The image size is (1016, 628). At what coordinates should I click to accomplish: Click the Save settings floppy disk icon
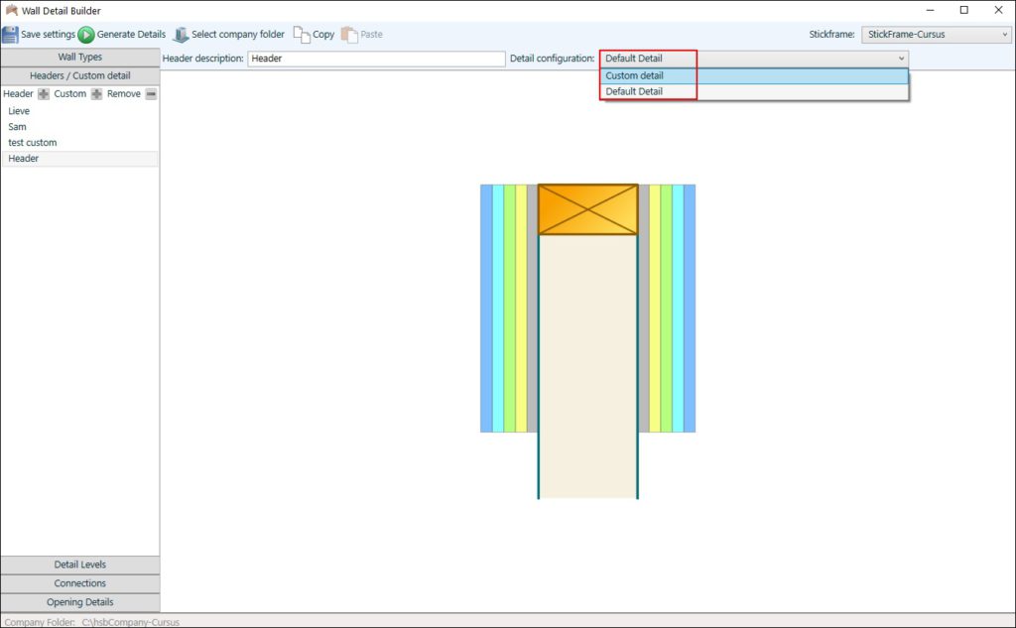tap(10, 35)
